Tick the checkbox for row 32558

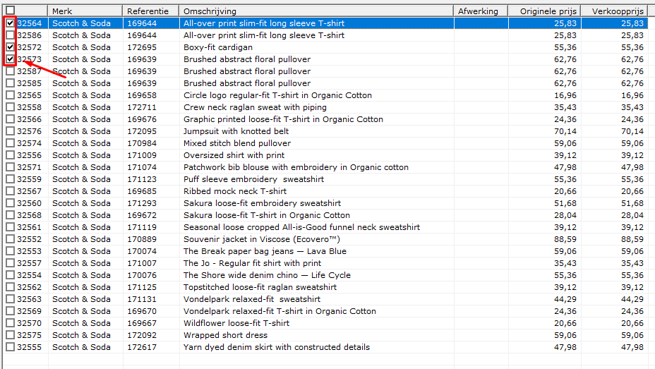pyautogui.click(x=11, y=107)
